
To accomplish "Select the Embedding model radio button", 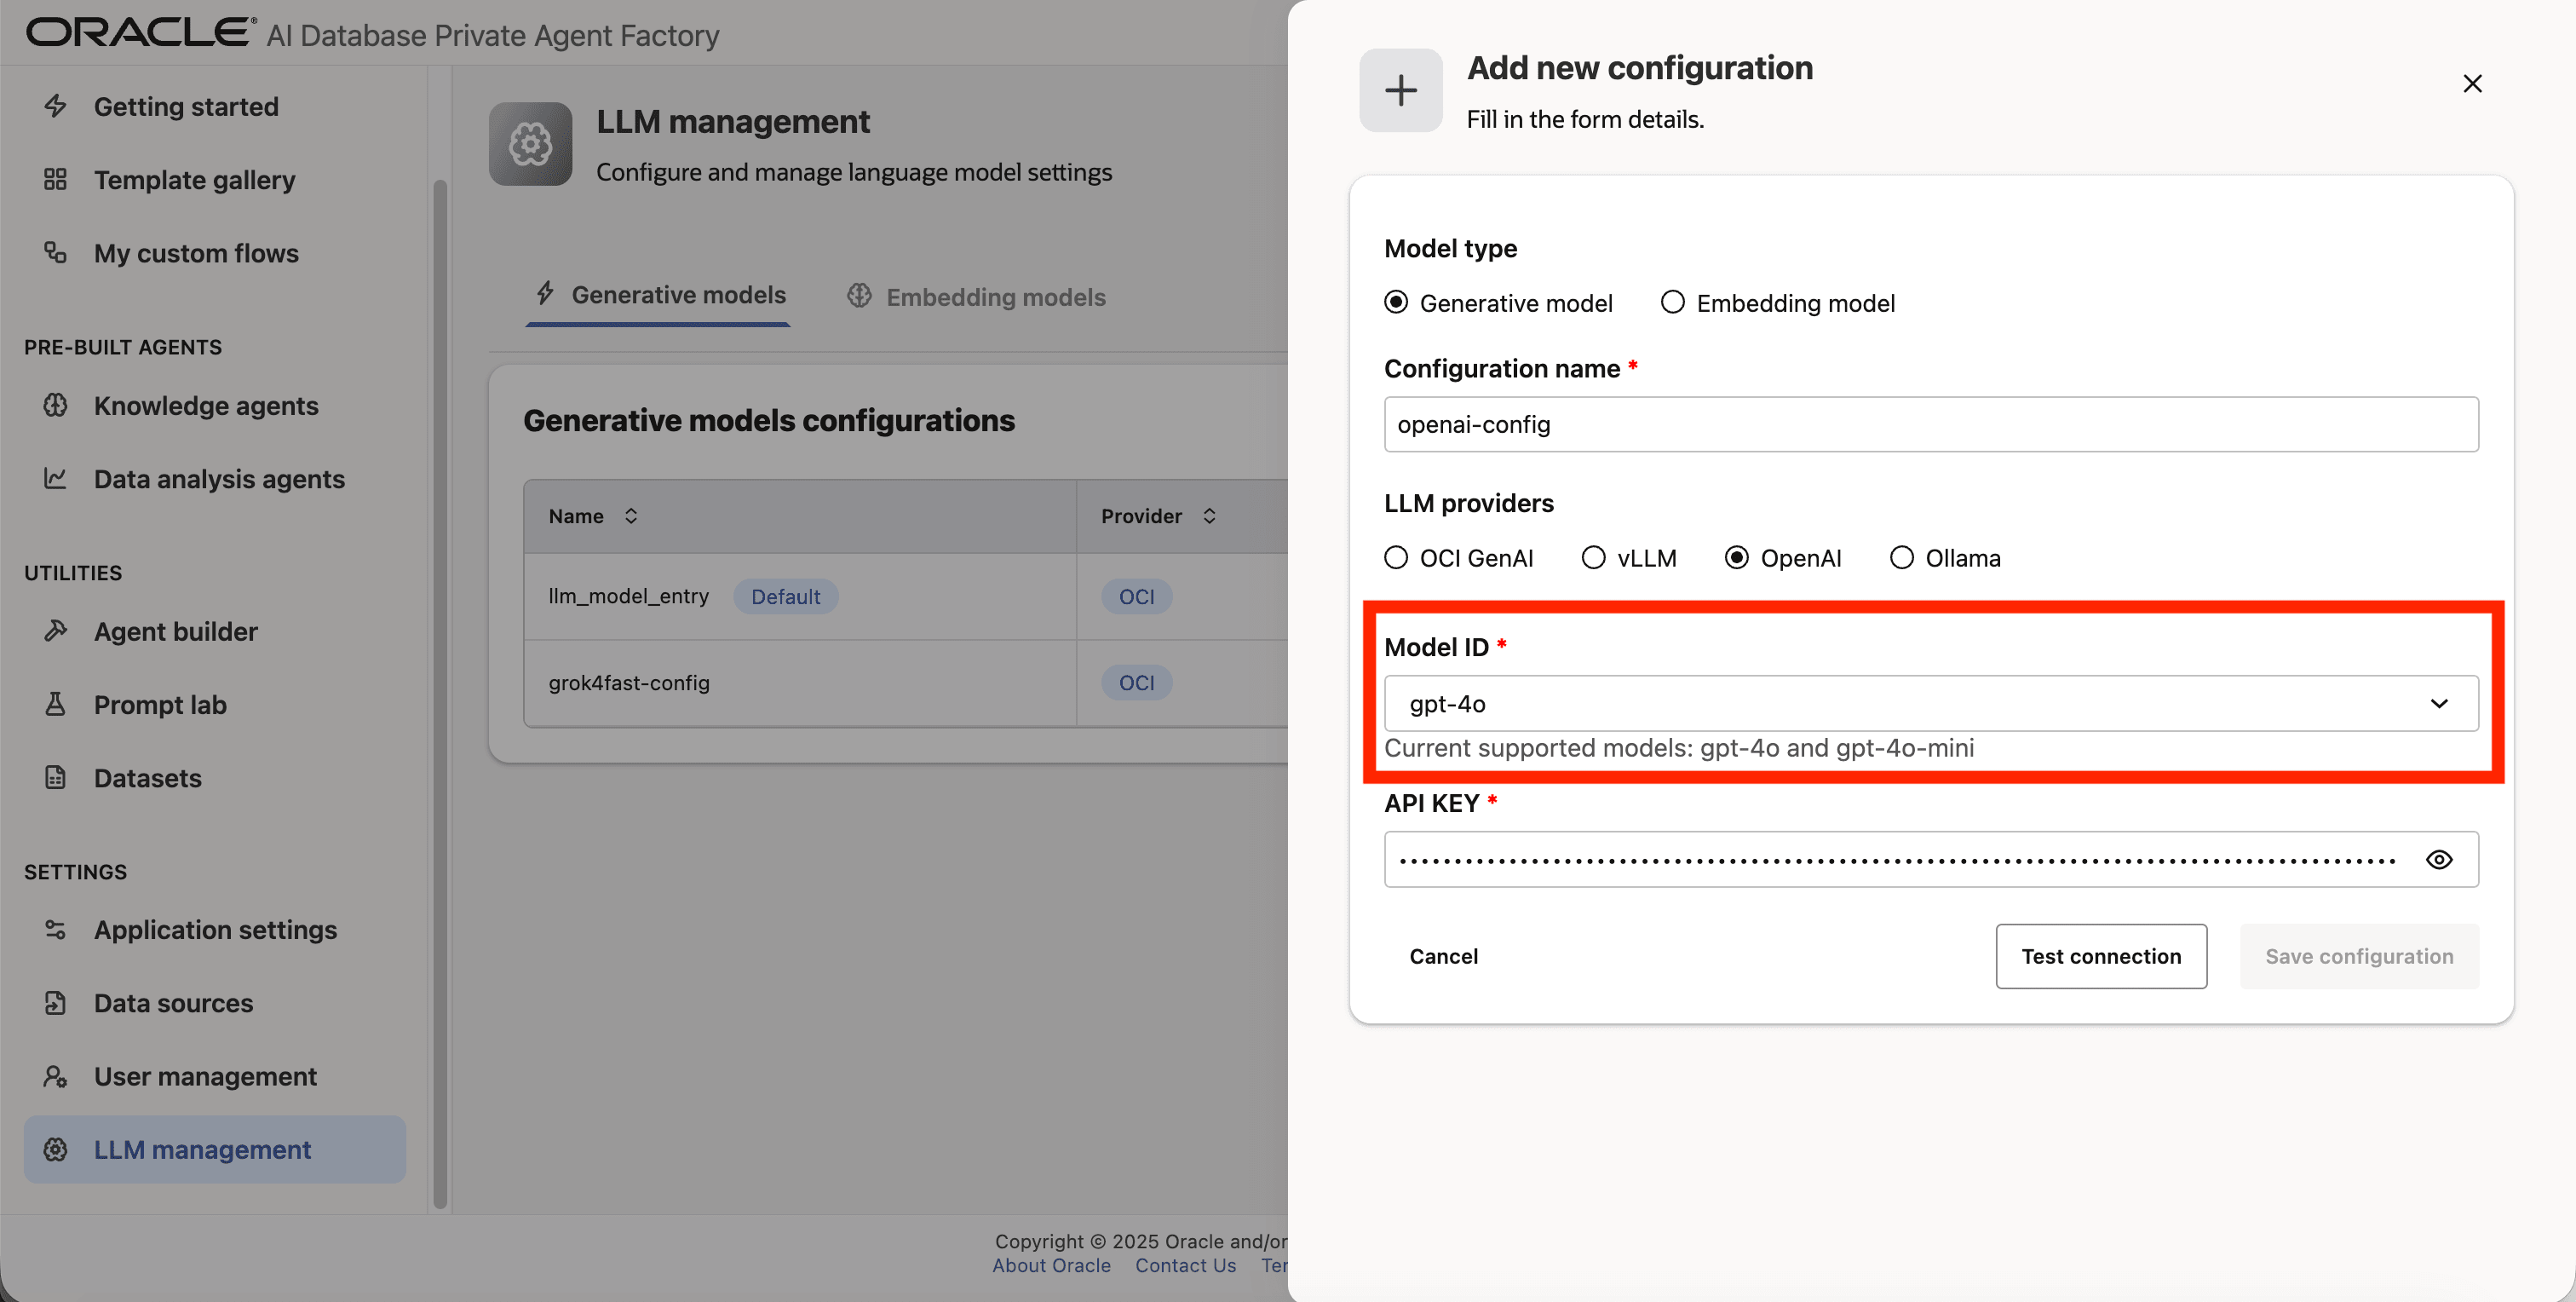I will 1672,303.
